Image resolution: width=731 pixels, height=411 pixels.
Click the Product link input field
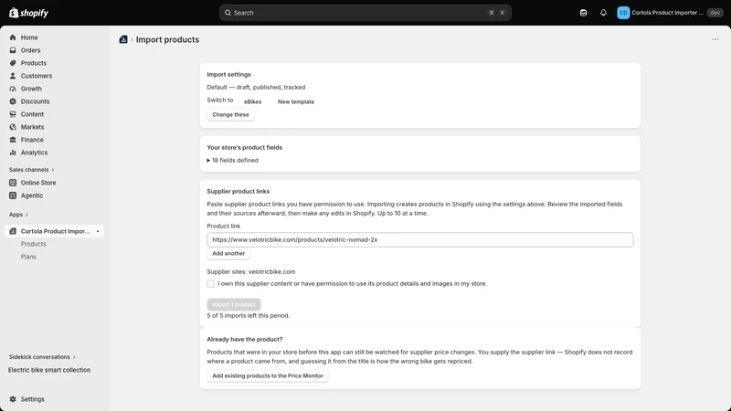[420, 239]
